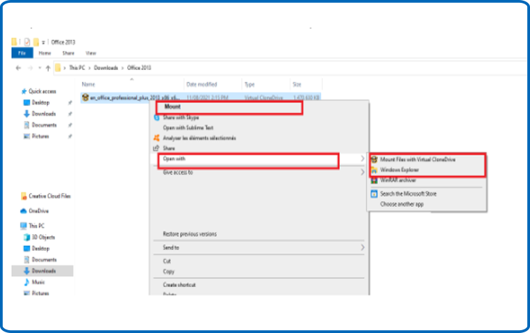Open Music folder in sidebar
Image resolution: width=530 pixels, height=333 pixels.
[x=38, y=282]
